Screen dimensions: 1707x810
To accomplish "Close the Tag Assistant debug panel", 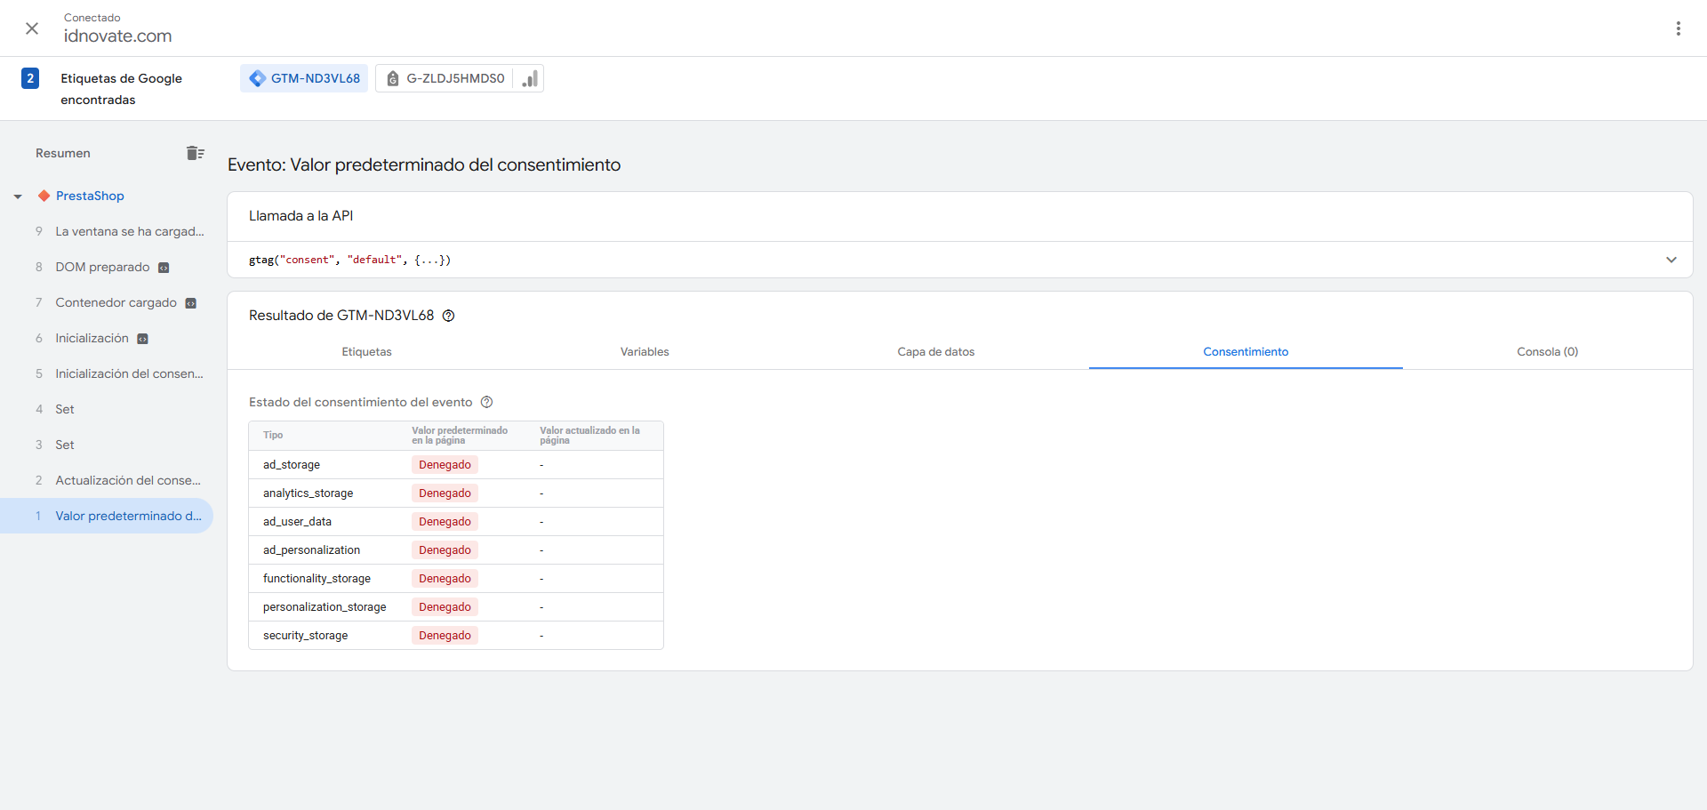I will click(32, 28).
